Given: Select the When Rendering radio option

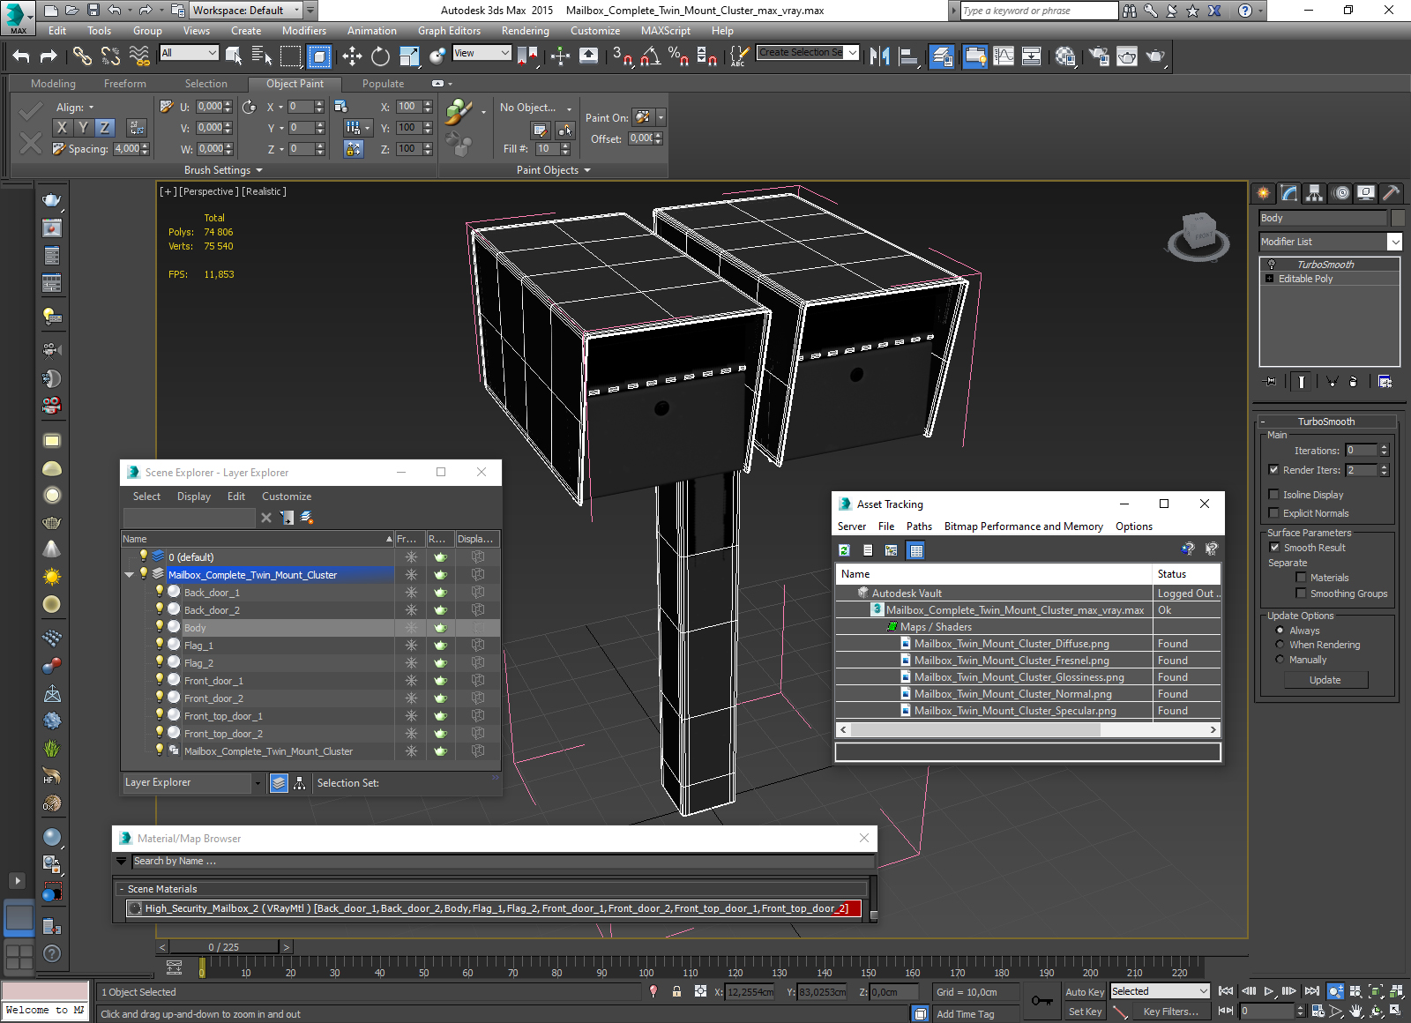Looking at the screenshot, I should tap(1280, 645).
